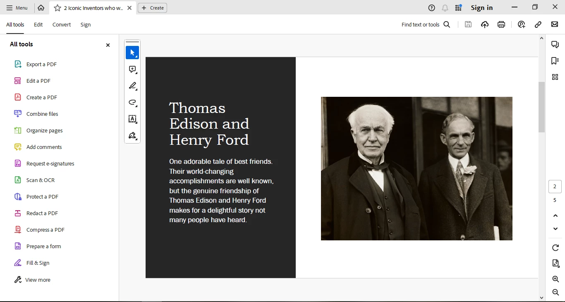This screenshot has width=565, height=302.
Task: Go to next page with down chevron
Action: pyautogui.click(x=555, y=229)
